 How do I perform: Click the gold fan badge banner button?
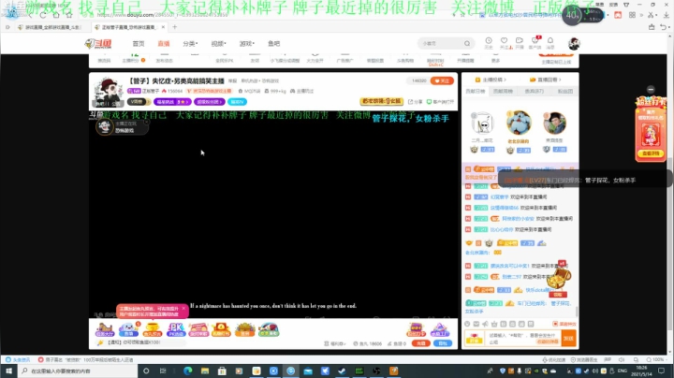point(381,101)
